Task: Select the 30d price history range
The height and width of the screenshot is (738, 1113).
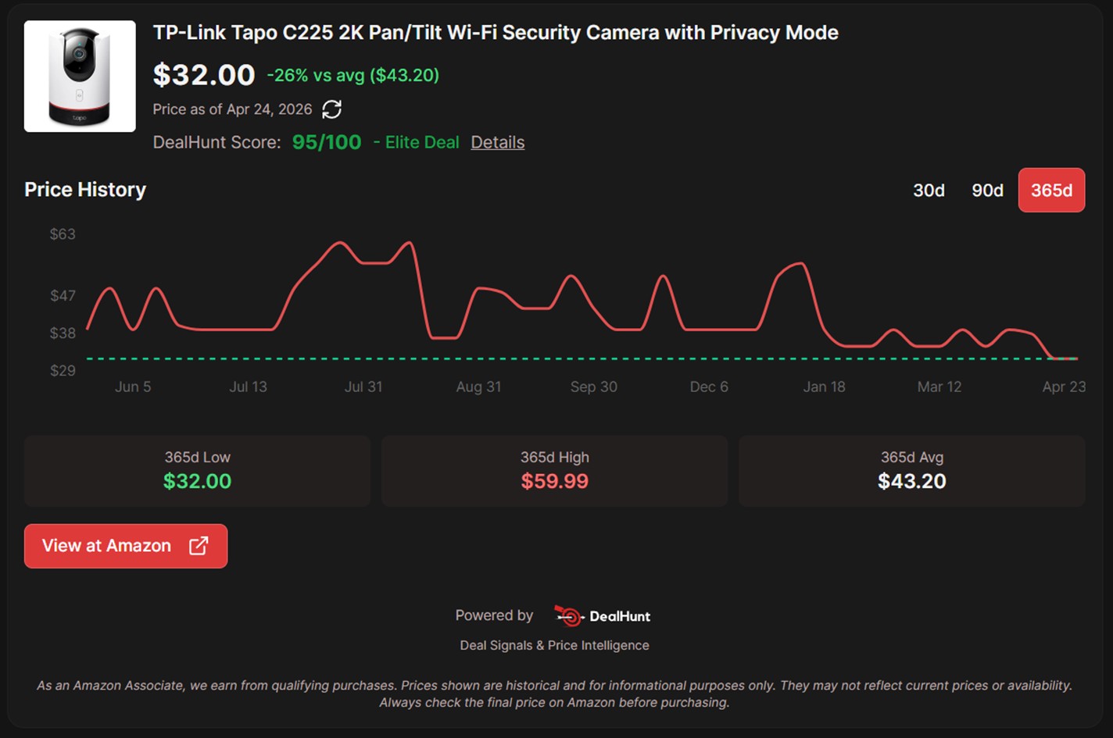Action: [x=929, y=190]
